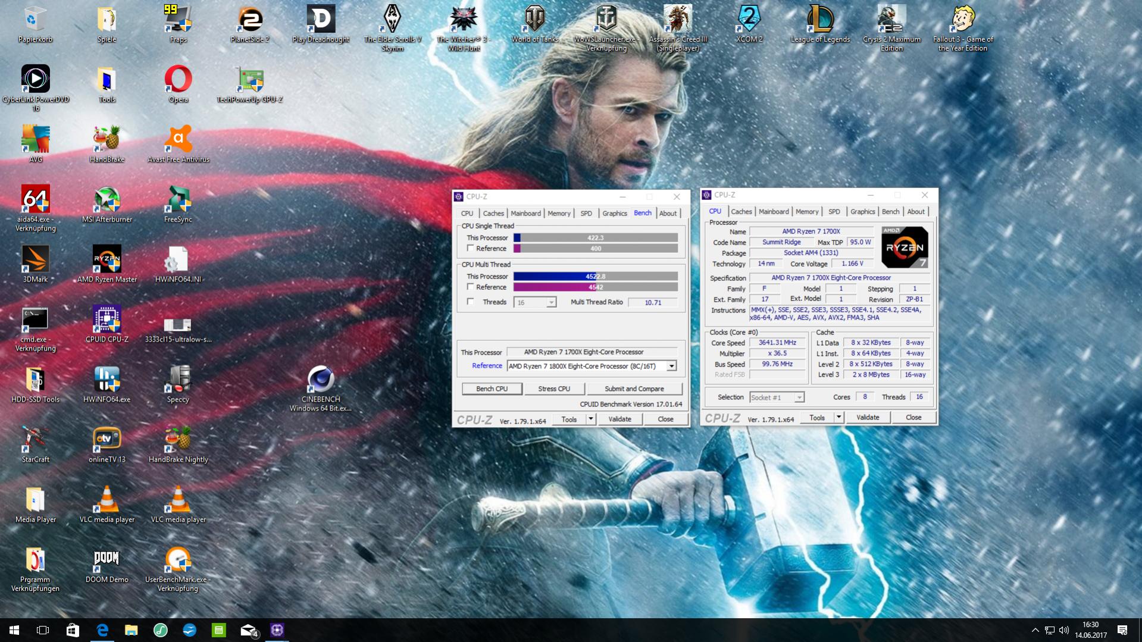Open File Explorer from the taskbar

click(131, 630)
